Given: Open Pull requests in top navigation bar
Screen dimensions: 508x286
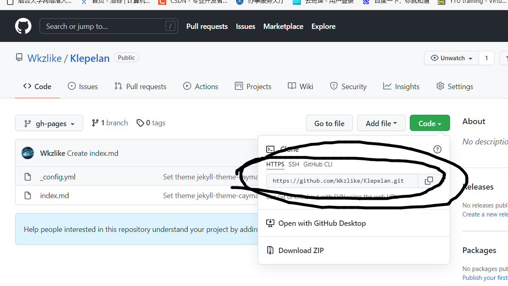Looking at the screenshot, I should [x=207, y=26].
